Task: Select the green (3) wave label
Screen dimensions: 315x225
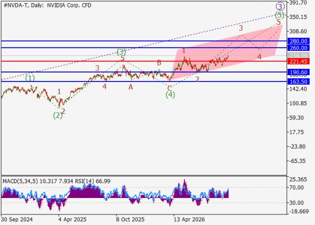Action: pos(122,52)
